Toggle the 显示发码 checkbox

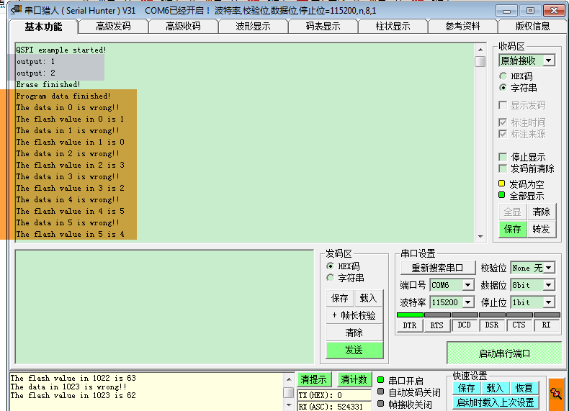pos(503,105)
